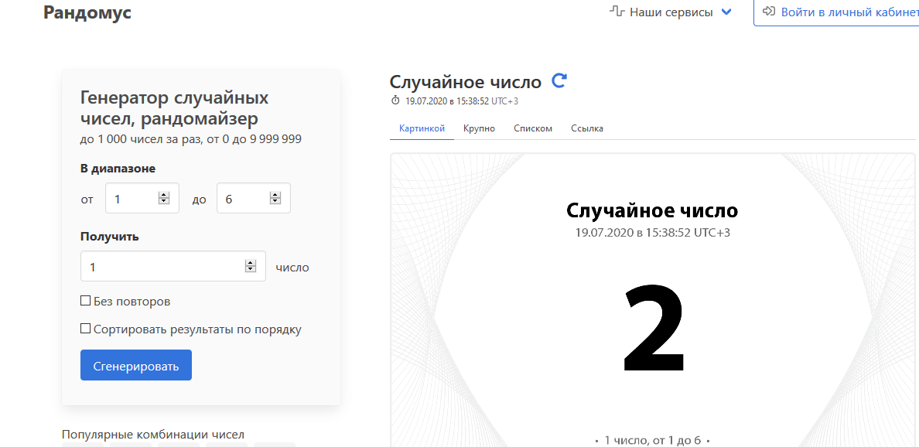Click spinner arrows of the 'до' field
919x447 pixels.
tap(275, 200)
